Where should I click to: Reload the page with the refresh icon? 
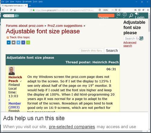tap(11, 10)
